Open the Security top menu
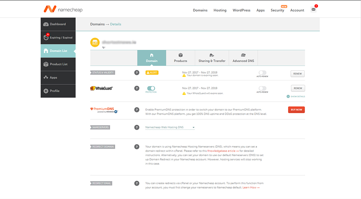Image resolution: width=361 pixels, height=199 pixels. [277, 10]
